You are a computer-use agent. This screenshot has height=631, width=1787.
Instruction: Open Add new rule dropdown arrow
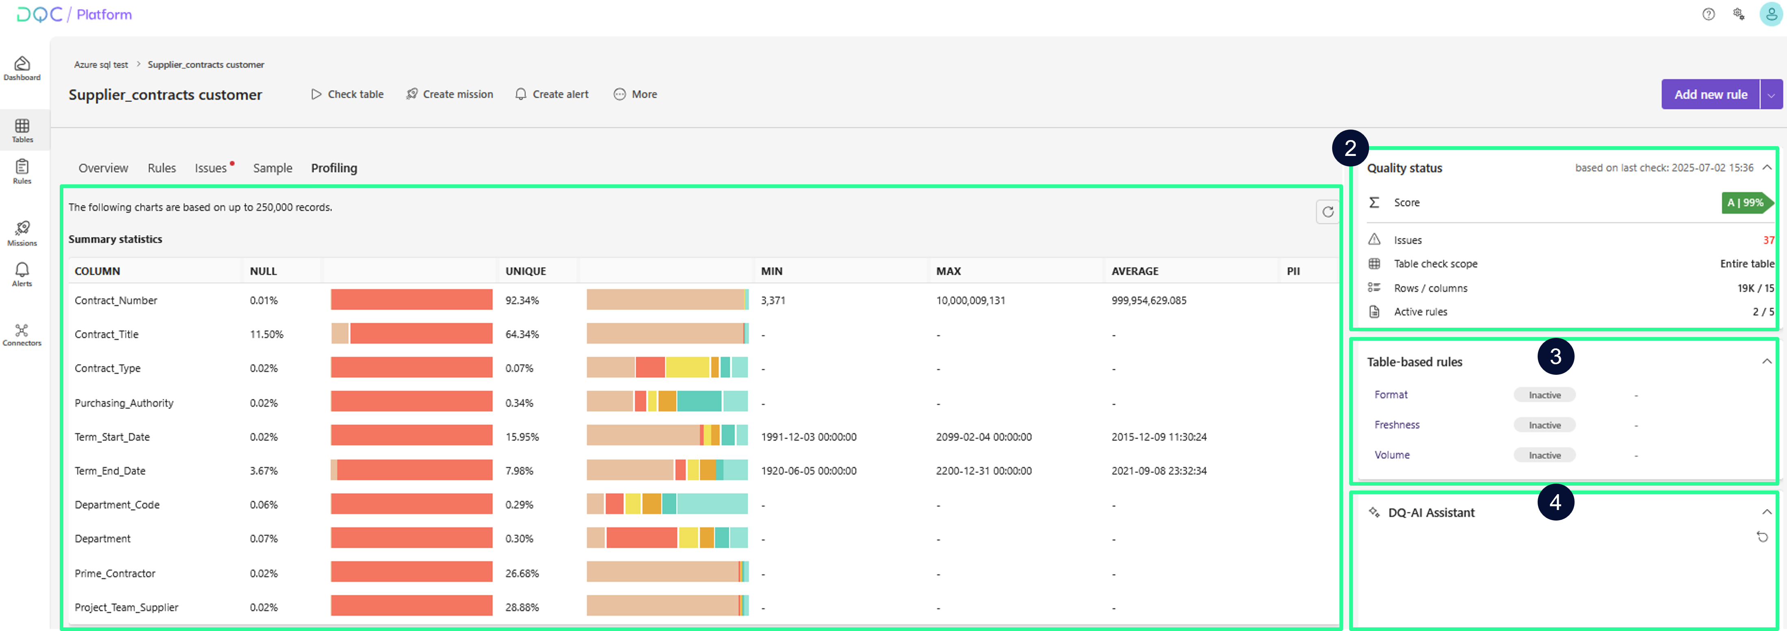[x=1771, y=95]
